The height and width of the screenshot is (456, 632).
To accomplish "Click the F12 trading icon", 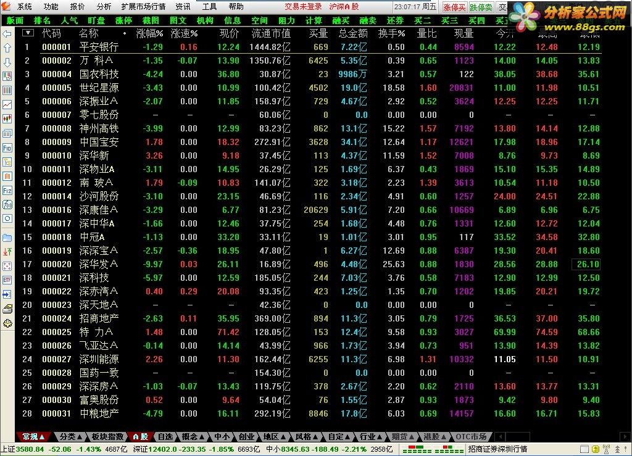I will pyautogui.click(x=7, y=190).
